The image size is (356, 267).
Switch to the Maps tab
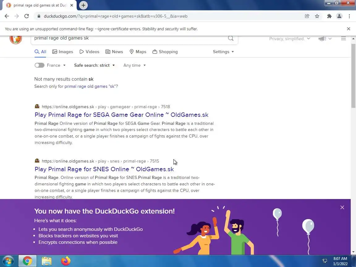(x=138, y=52)
